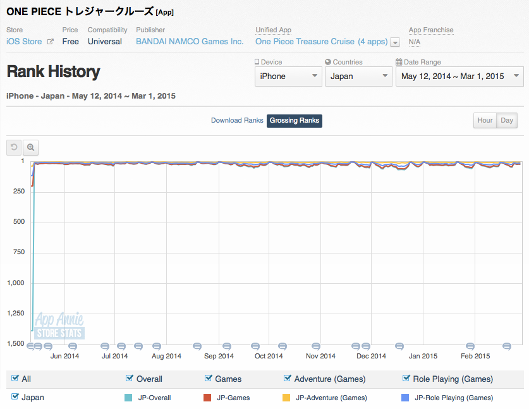
Task: Click the 250 rank axis label
Action: point(19,191)
